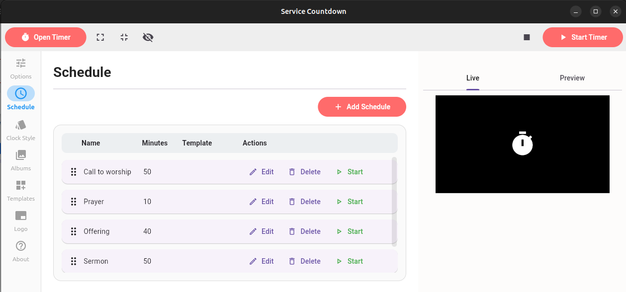The height and width of the screenshot is (292, 626).
Task: Exit fullscreen using the collapse icon
Action: (x=124, y=37)
